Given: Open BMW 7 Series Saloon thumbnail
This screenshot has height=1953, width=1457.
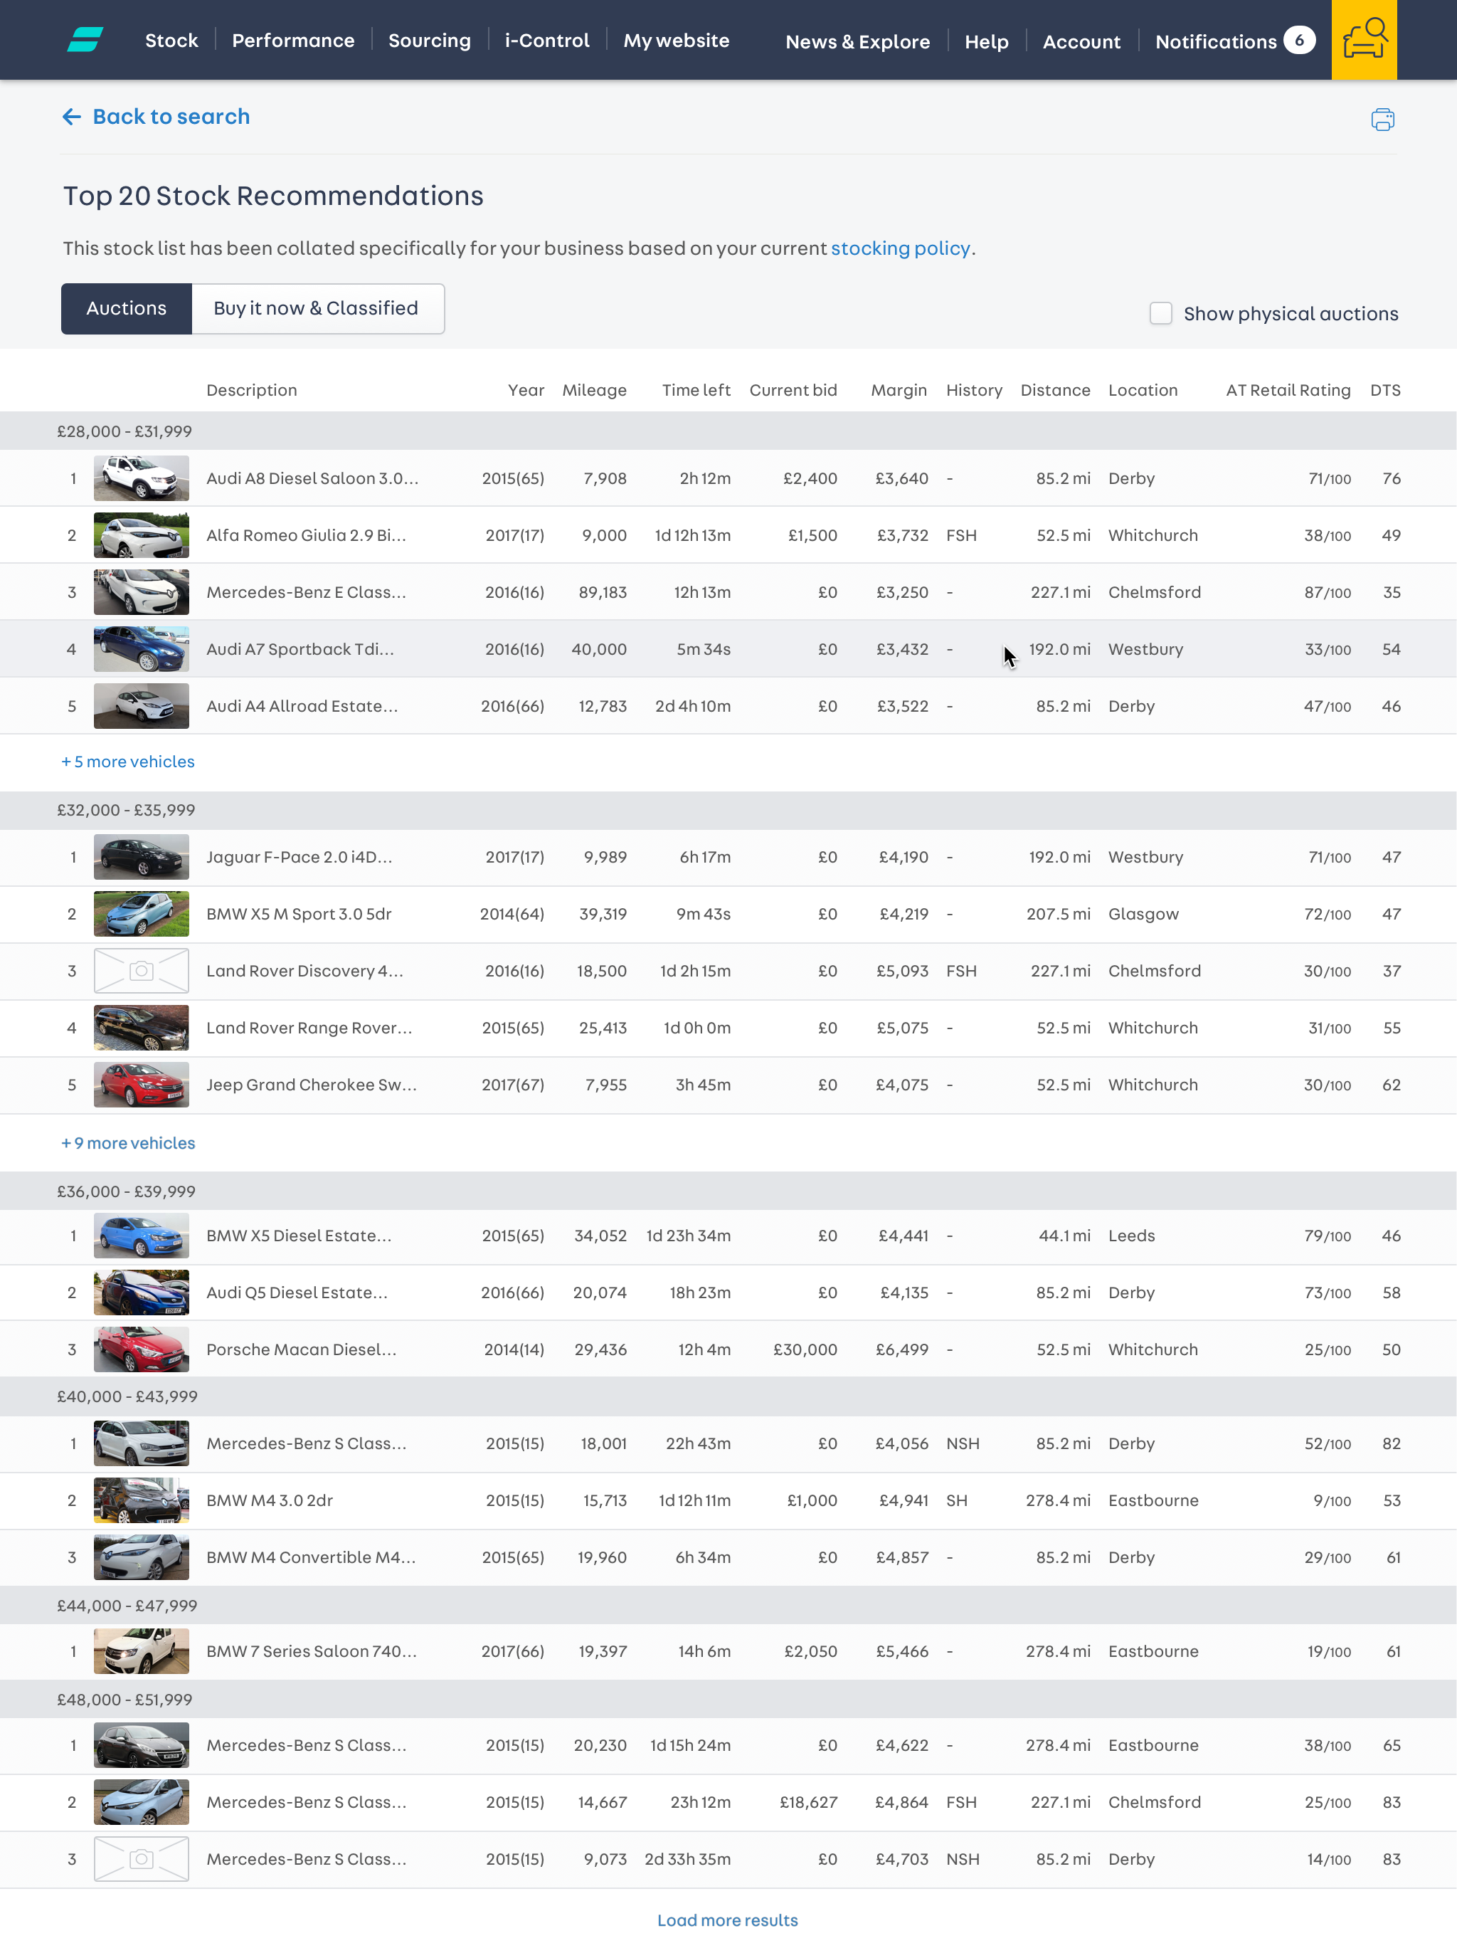Looking at the screenshot, I should pyautogui.click(x=141, y=1651).
